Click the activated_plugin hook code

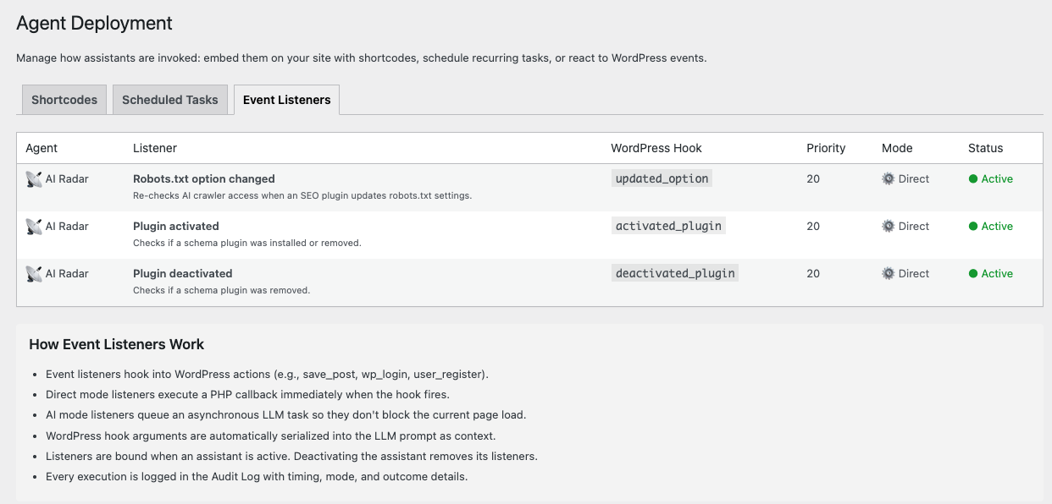coord(668,227)
